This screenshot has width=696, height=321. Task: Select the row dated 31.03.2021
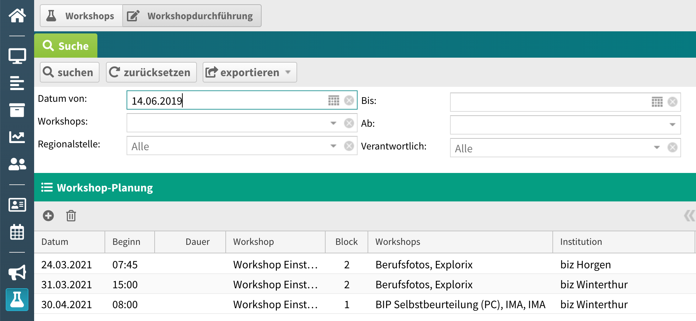(365, 284)
